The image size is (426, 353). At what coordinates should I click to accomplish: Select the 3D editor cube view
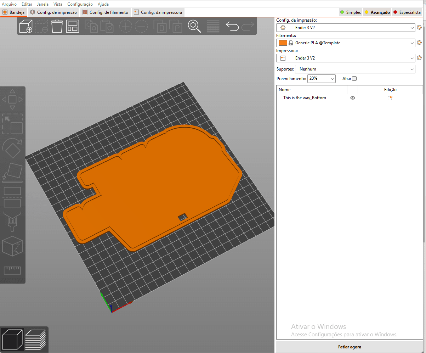coord(12,339)
